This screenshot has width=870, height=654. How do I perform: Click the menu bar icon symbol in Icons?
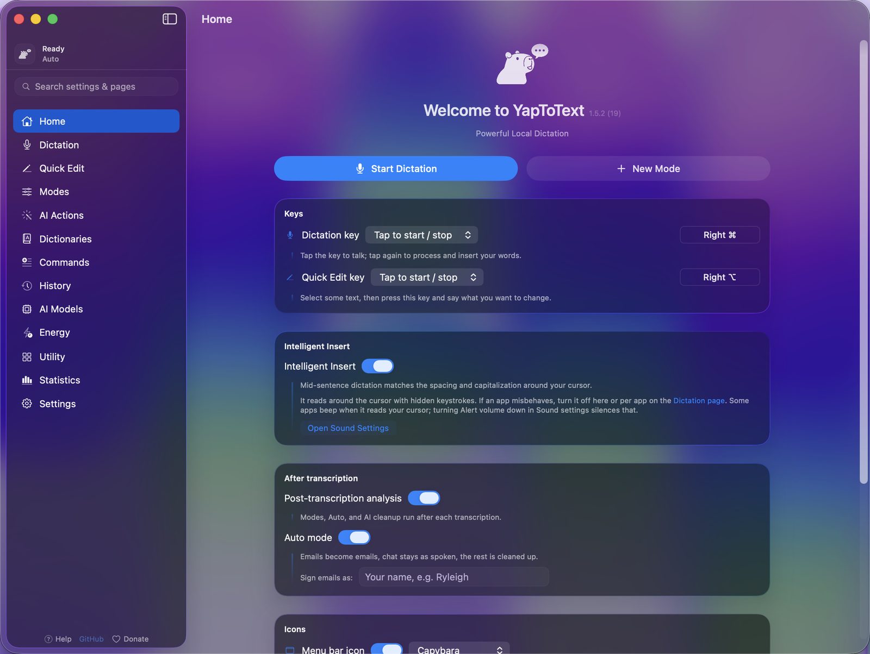[290, 650]
